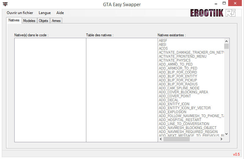
Task: Open the Aide menu
Action: (x=60, y=13)
